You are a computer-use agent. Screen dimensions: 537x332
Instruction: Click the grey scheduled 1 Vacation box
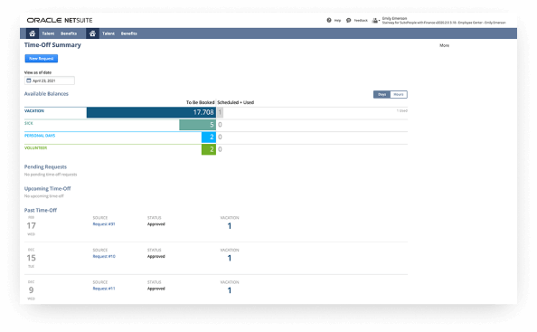tap(220, 112)
